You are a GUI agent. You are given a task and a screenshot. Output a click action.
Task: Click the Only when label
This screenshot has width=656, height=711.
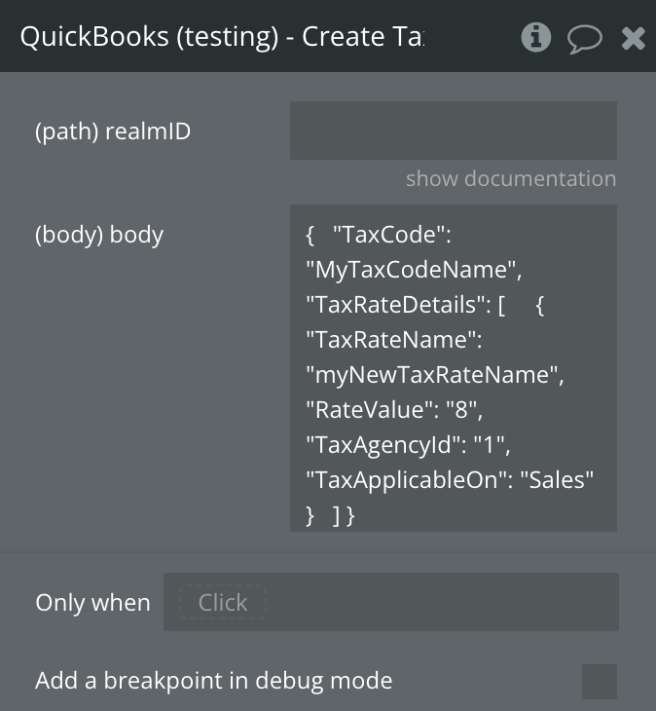[x=92, y=603]
